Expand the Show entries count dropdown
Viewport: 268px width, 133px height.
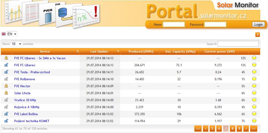(16, 44)
